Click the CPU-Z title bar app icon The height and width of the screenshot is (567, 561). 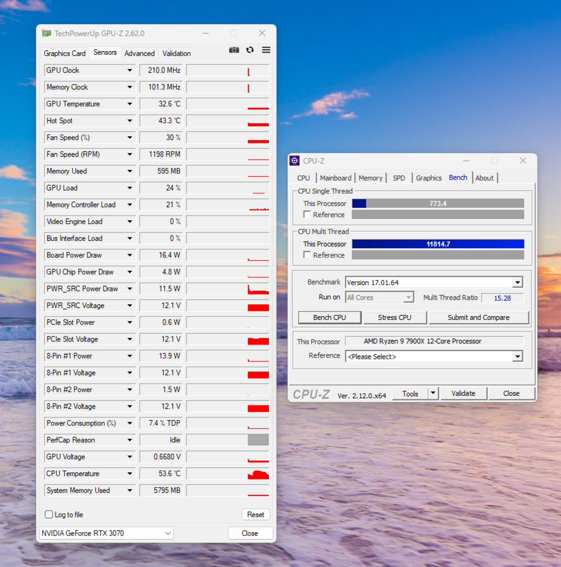click(x=295, y=161)
